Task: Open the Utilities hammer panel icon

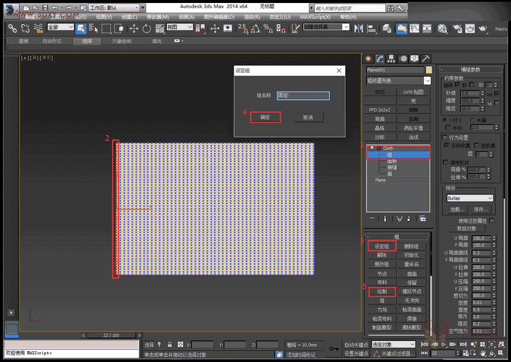Action: click(x=426, y=58)
